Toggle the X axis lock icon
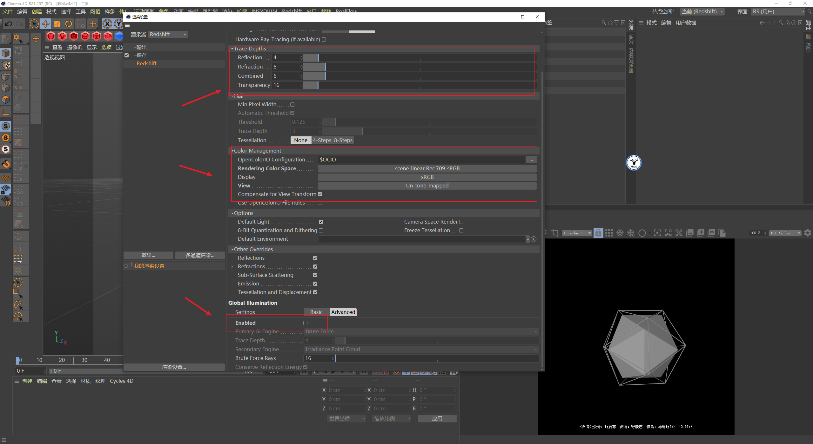The width and height of the screenshot is (813, 444). [107, 24]
